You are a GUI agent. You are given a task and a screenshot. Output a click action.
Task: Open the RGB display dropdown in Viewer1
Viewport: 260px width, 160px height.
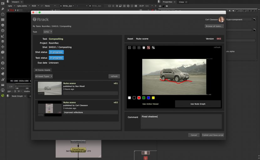pos(35,6)
